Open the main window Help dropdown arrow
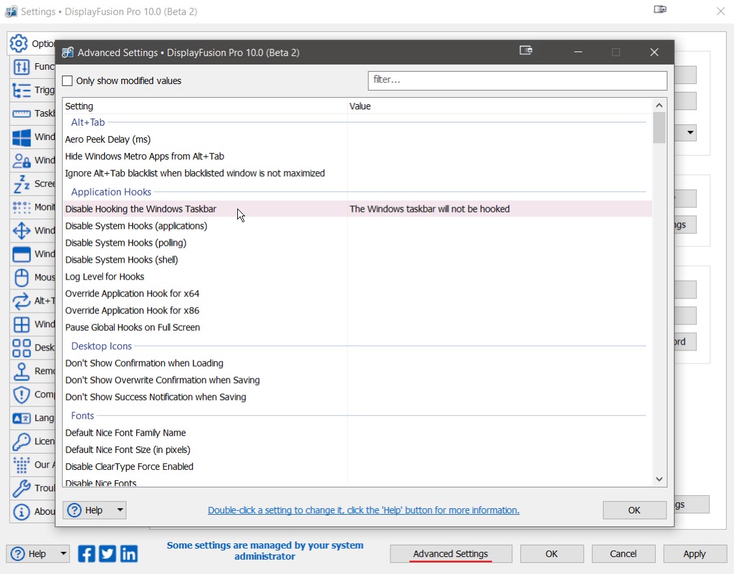The image size is (734, 574). pos(63,554)
